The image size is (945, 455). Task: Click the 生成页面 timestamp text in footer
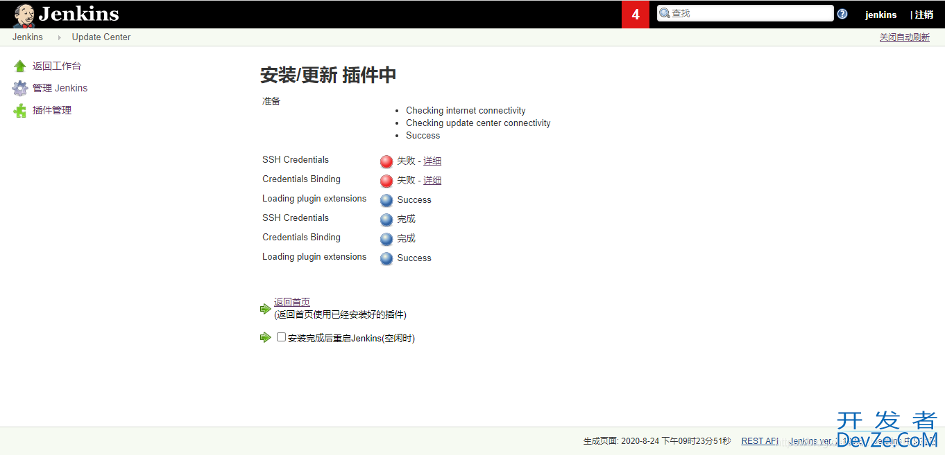(656, 441)
